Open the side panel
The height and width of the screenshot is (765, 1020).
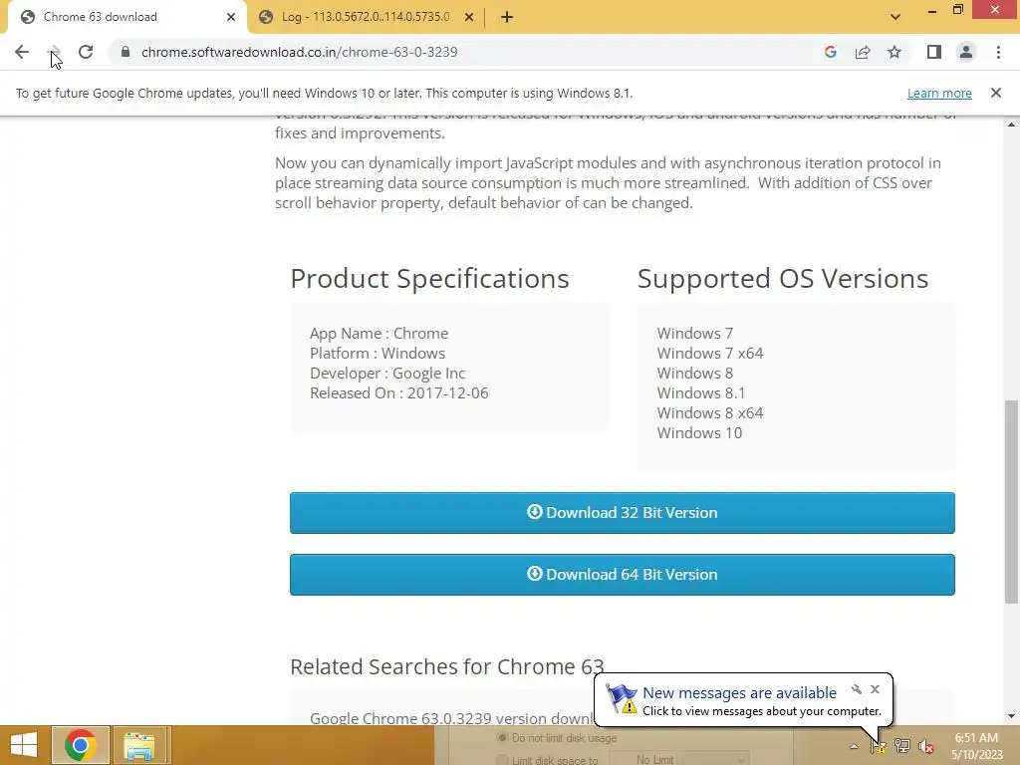tap(934, 52)
